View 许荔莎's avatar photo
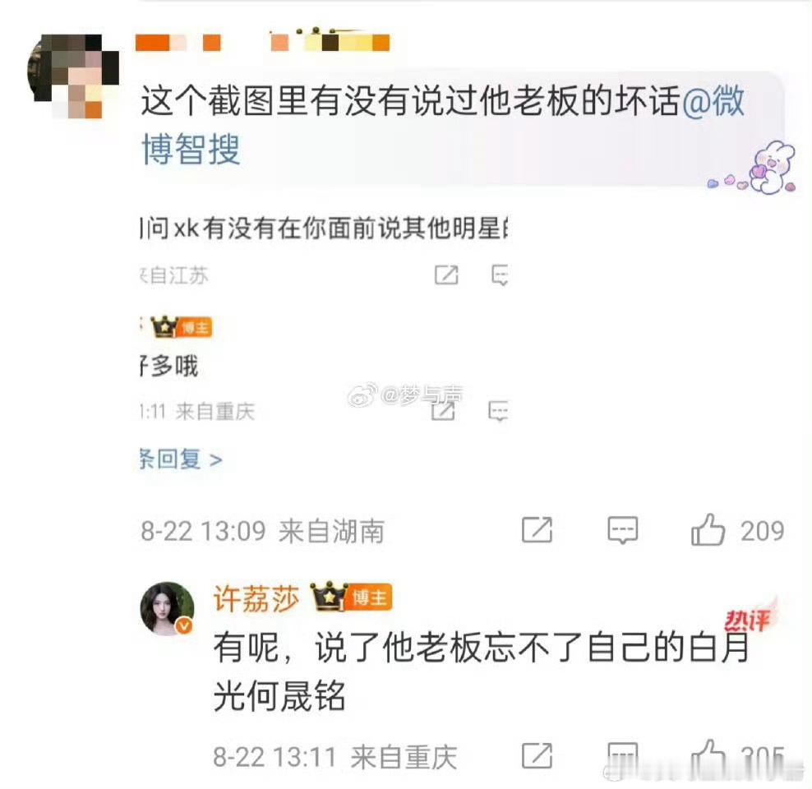Image resolution: width=812 pixels, height=789 pixels. click(168, 608)
